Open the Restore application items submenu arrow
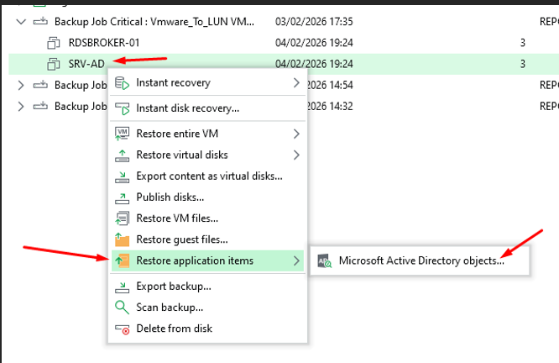559x363 pixels. [x=296, y=261]
